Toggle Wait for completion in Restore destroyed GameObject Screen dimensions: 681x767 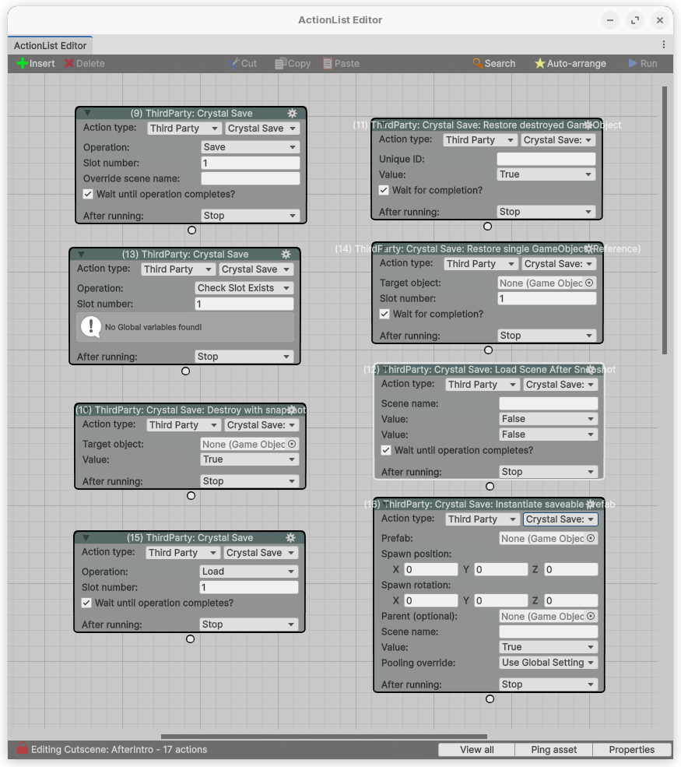(x=384, y=191)
